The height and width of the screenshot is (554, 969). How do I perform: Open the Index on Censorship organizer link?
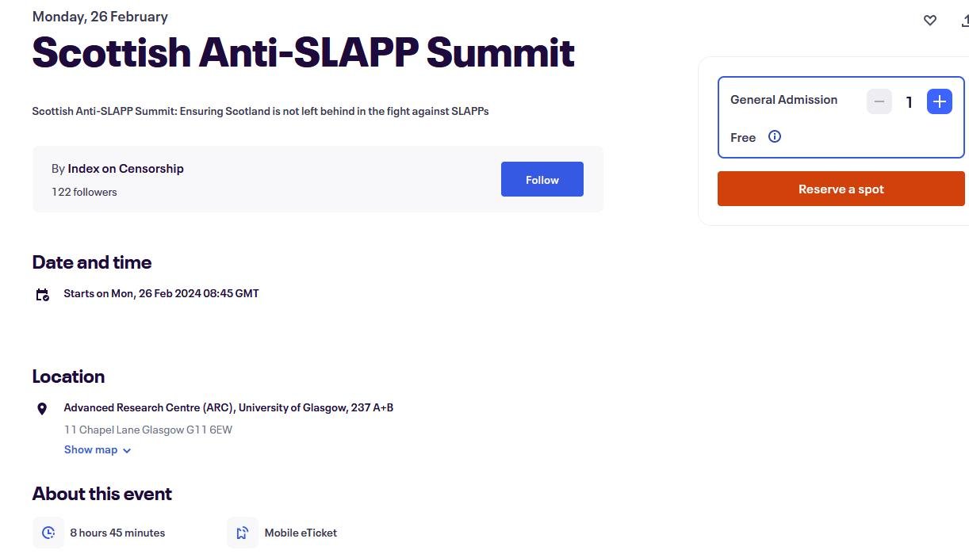(x=125, y=168)
